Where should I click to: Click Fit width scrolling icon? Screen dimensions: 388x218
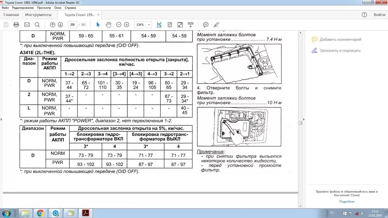click(159, 25)
